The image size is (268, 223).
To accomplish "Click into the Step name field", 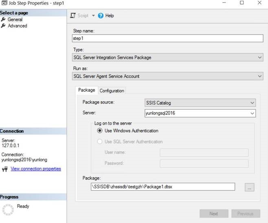I will 167,38.
